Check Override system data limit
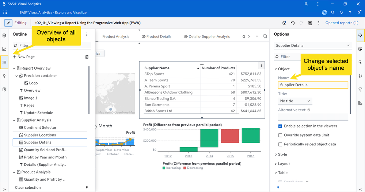 pyautogui.click(x=280, y=135)
